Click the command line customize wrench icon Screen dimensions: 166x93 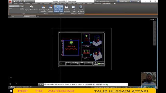tap(43, 84)
